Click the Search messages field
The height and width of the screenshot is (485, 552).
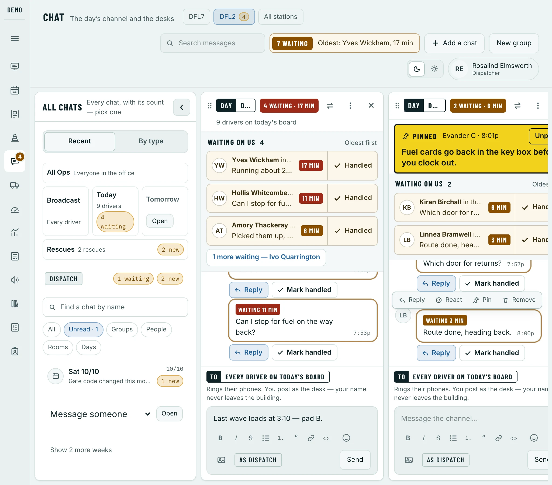coord(213,43)
